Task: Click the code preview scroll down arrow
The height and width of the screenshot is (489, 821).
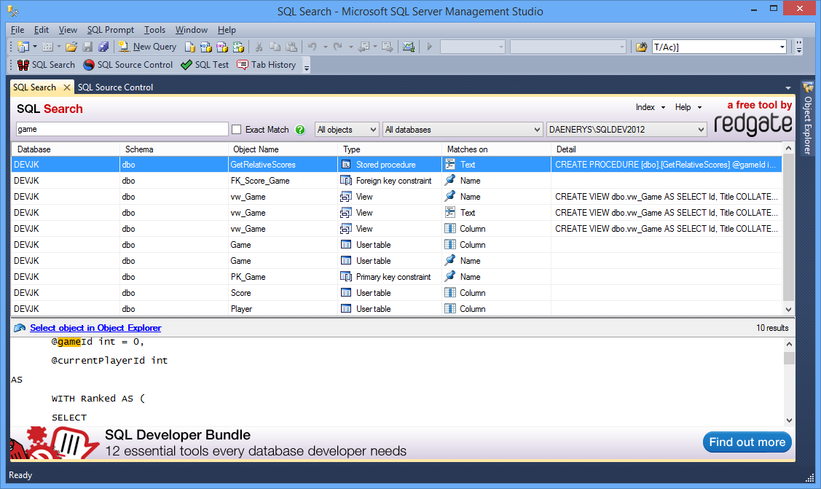Action: coord(789,420)
